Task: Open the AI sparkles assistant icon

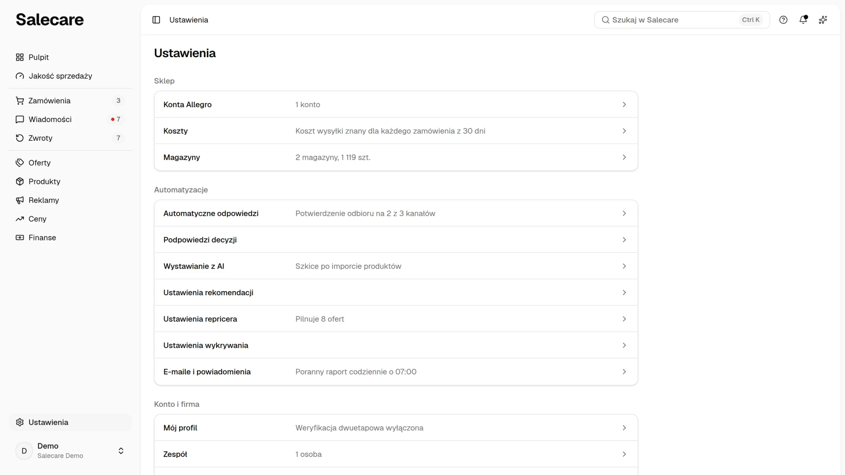Action: [823, 20]
